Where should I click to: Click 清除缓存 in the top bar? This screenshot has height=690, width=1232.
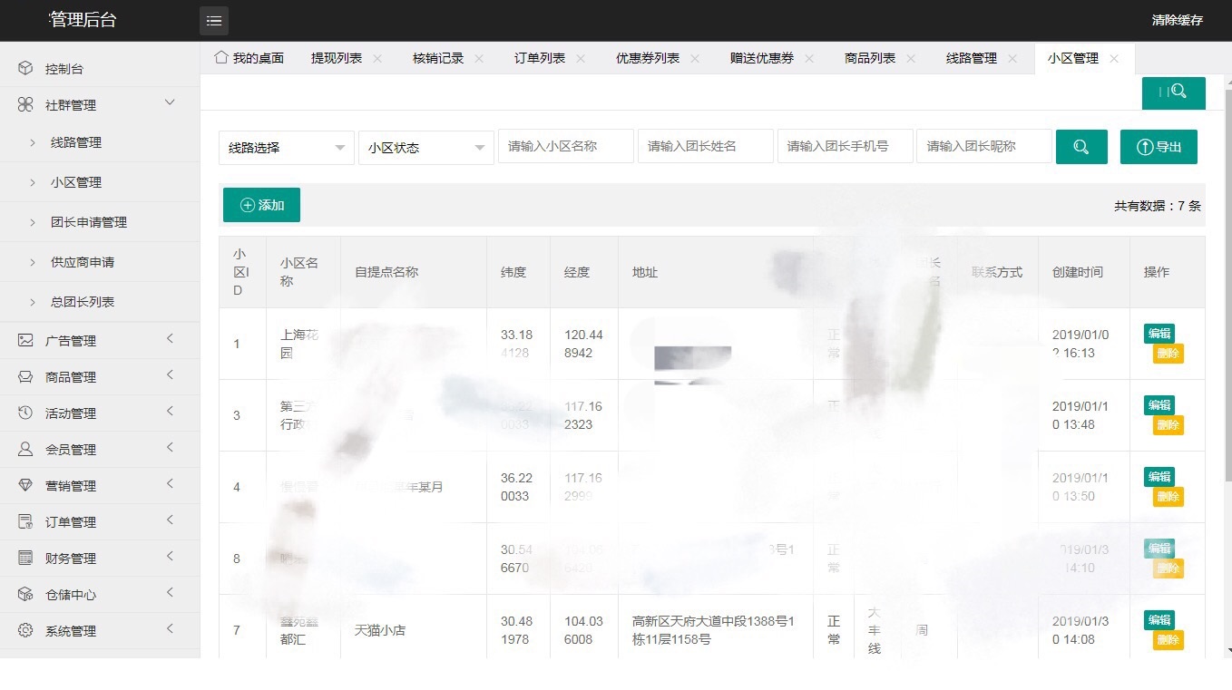(x=1177, y=20)
